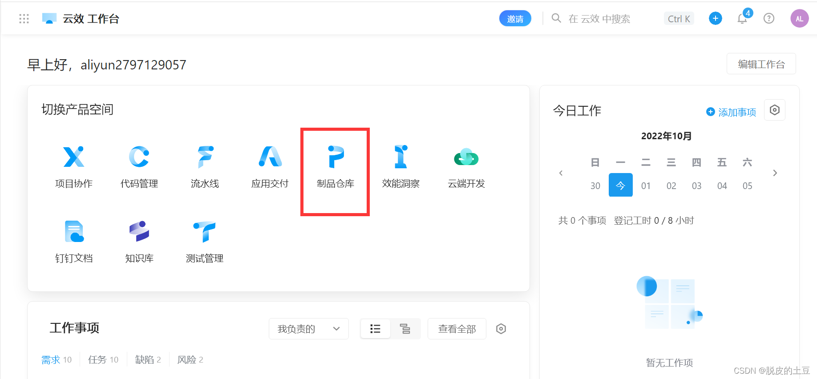Launch 云端开发 cloud development
This screenshot has width=817, height=379.
coord(466,167)
